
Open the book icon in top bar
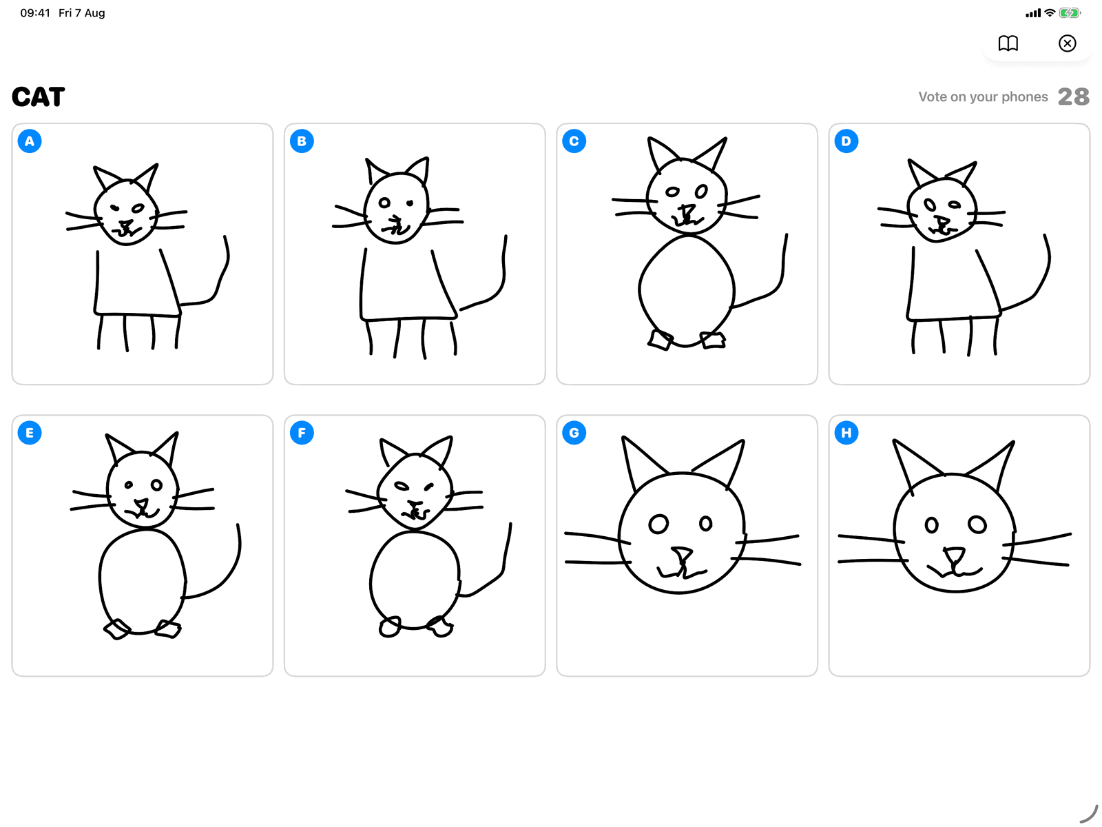(x=1008, y=43)
